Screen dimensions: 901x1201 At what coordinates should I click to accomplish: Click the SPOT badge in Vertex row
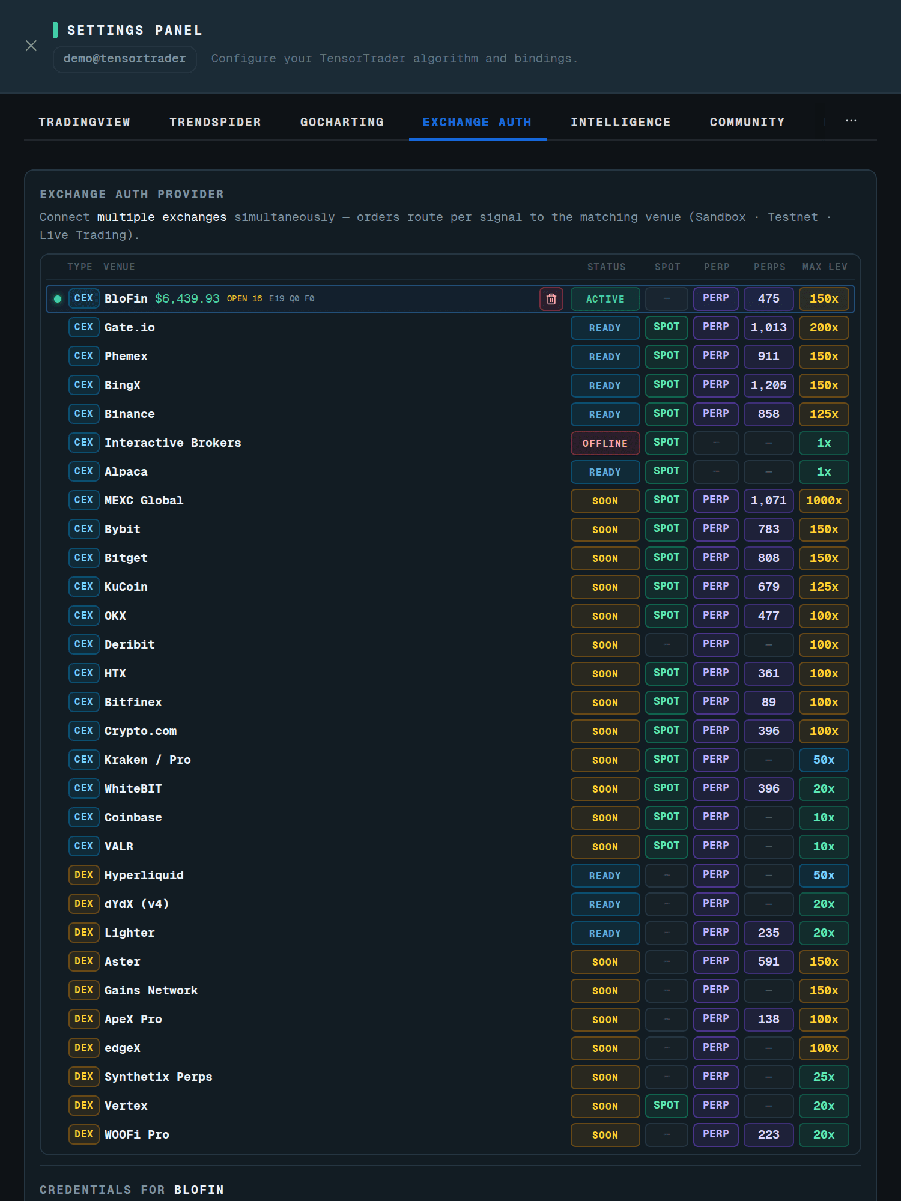click(x=666, y=1106)
